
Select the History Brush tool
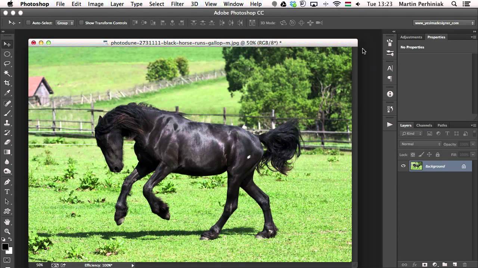pos(7,132)
